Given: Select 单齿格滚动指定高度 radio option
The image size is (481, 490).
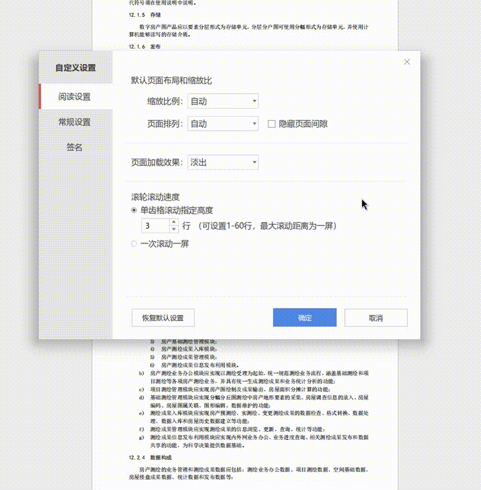Looking at the screenshot, I should click(x=134, y=210).
